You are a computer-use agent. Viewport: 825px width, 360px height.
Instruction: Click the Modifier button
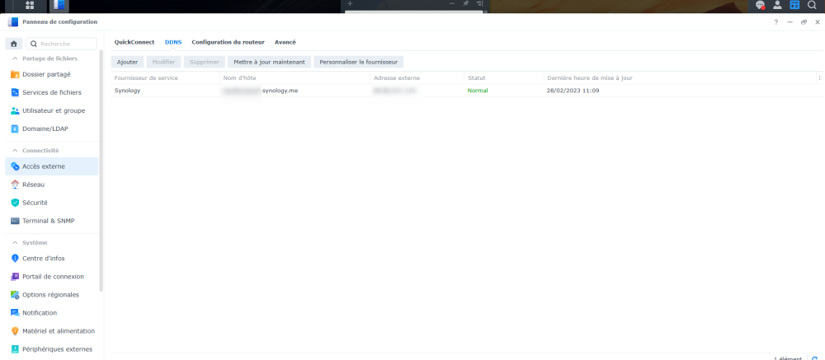coord(163,62)
